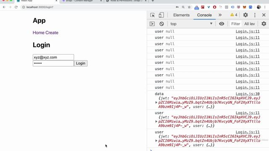Click the Login button
Screen dimensions: 269x151
click(x=81, y=63)
